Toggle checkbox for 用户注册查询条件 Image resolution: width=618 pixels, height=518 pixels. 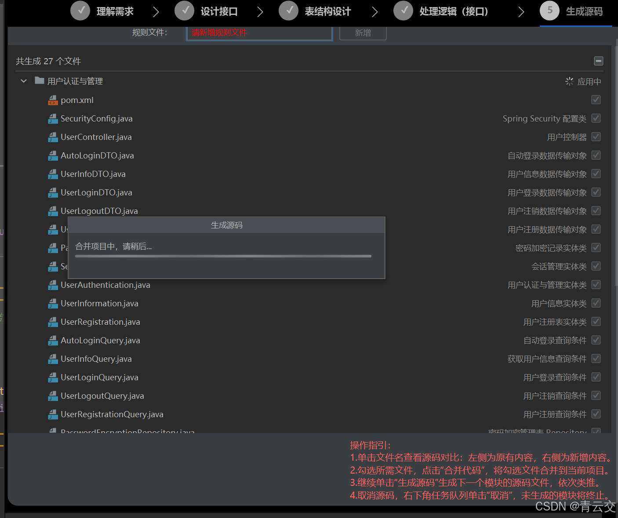(596, 414)
